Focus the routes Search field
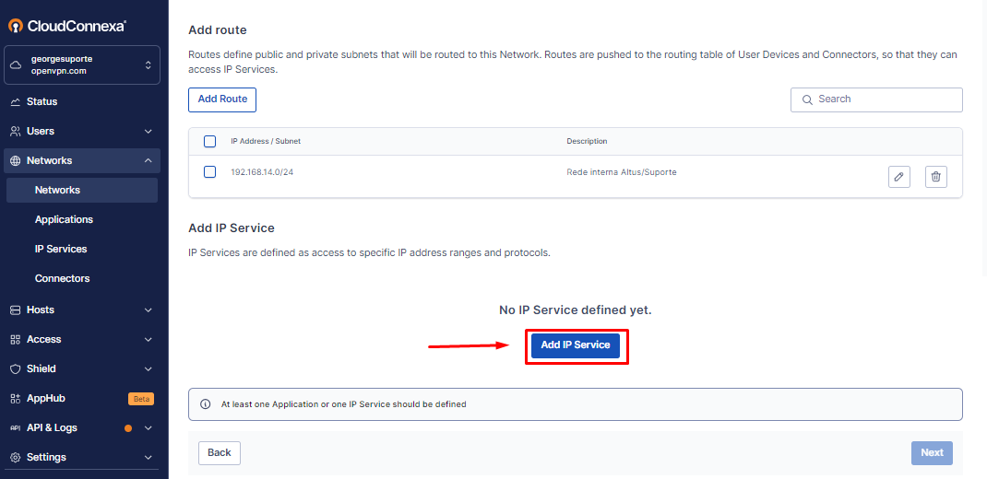This screenshot has width=987, height=479. [x=876, y=99]
